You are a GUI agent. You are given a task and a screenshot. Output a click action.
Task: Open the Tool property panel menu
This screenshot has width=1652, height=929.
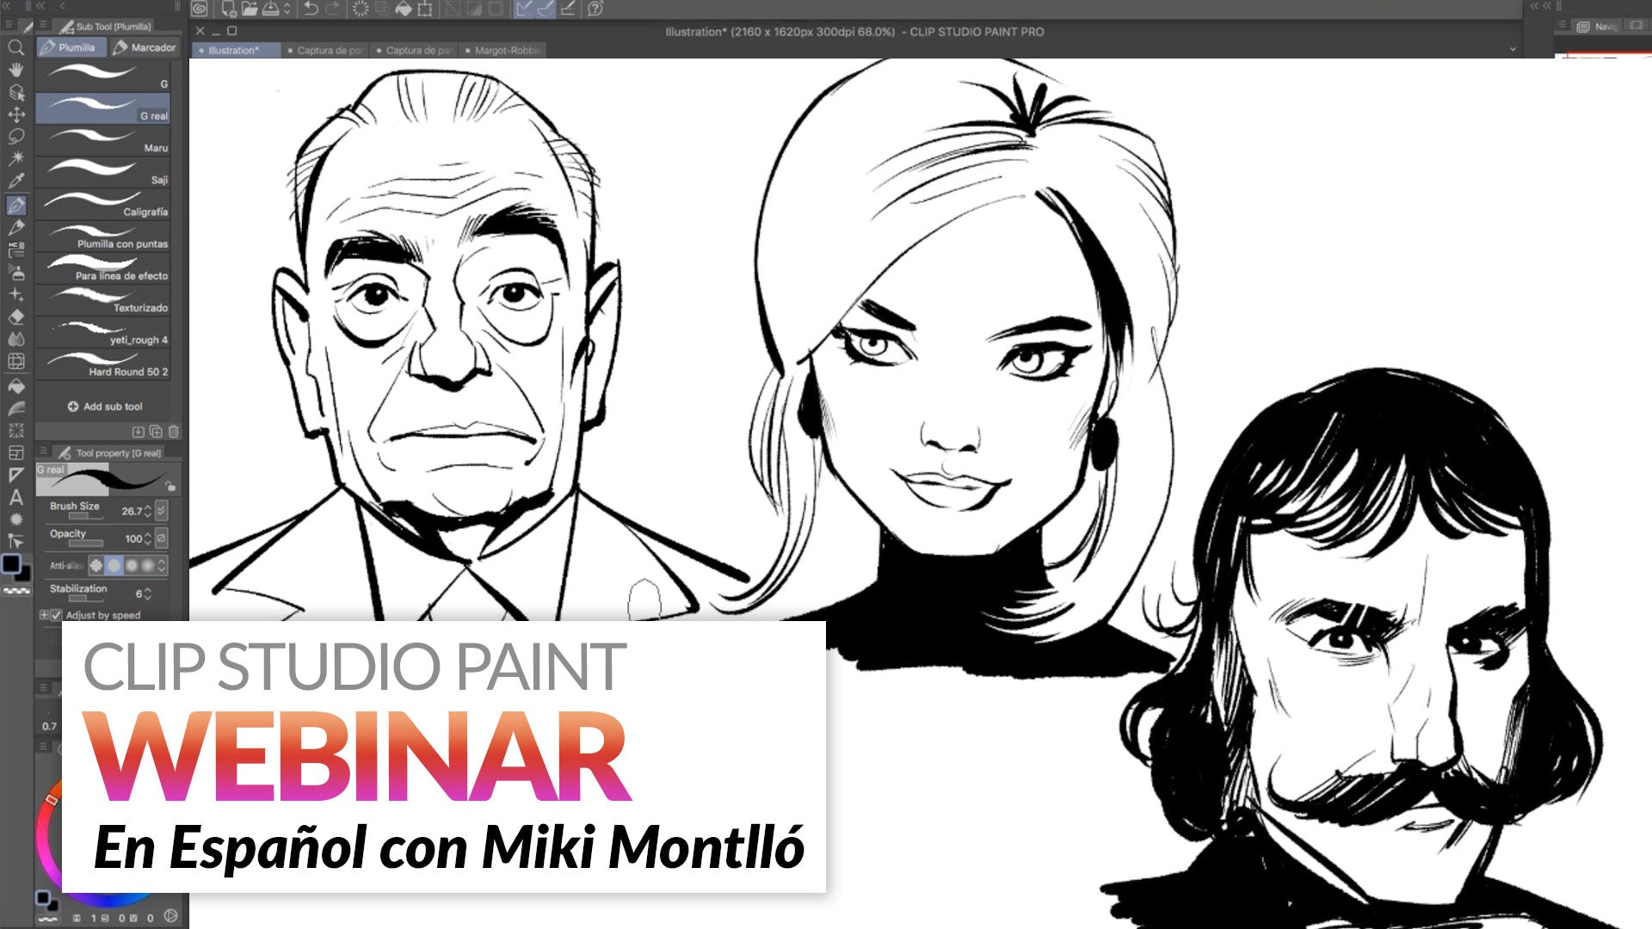(43, 452)
